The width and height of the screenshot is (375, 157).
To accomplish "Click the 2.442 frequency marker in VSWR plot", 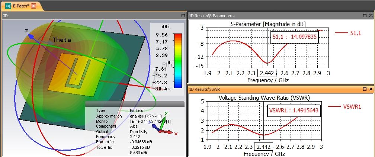I will point(263,147).
